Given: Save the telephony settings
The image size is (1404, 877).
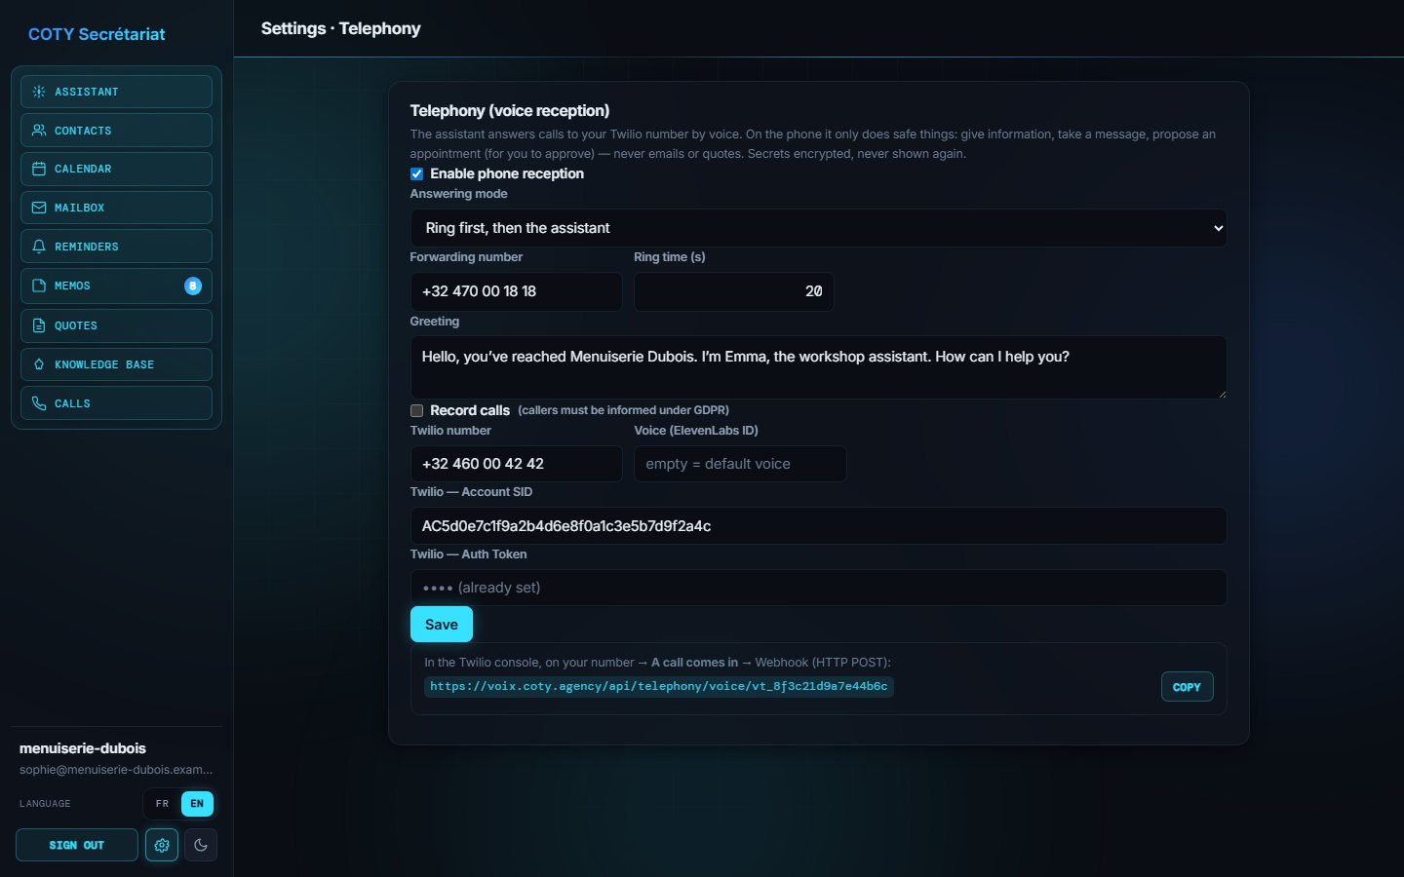Looking at the screenshot, I should click(442, 625).
